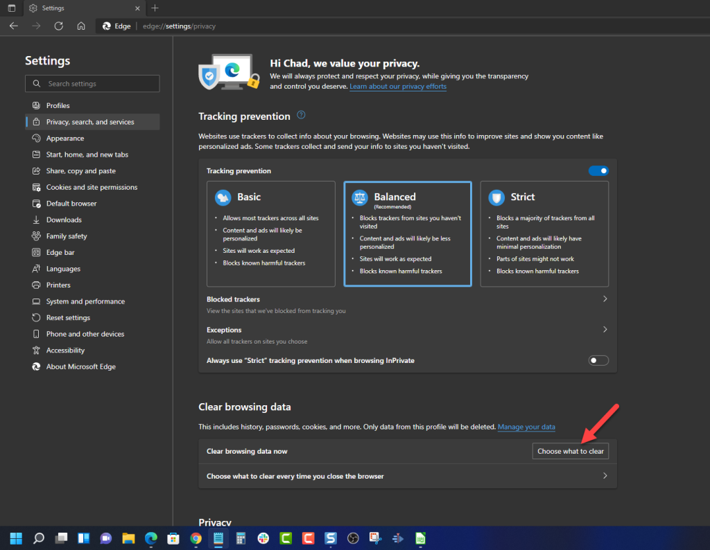Image resolution: width=710 pixels, height=550 pixels.
Task: Click the Languages icon in sidebar
Action: point(36,269)
